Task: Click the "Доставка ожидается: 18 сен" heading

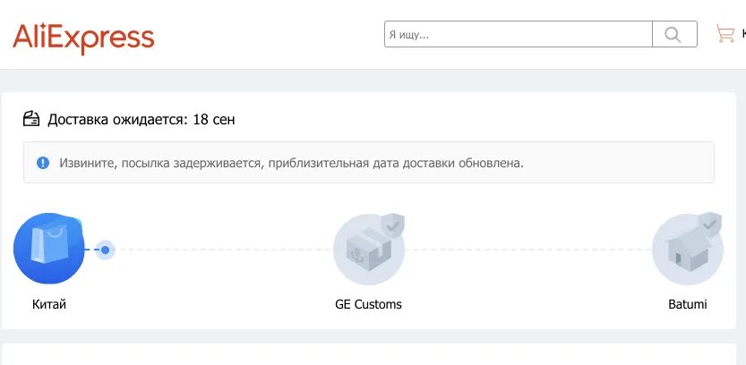Action: point(141,119)
